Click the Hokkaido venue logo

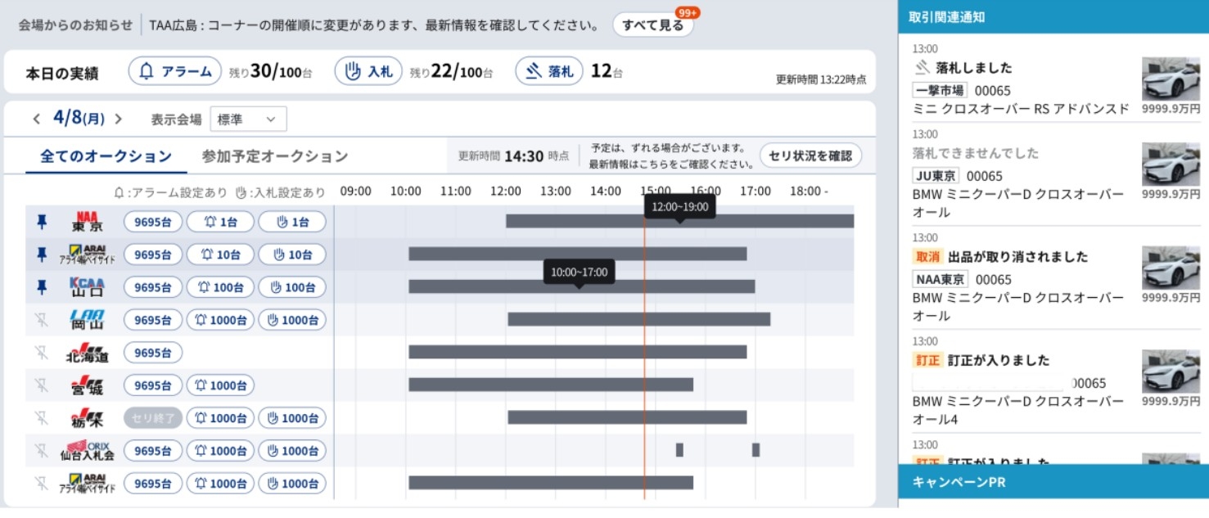[88, 353]
